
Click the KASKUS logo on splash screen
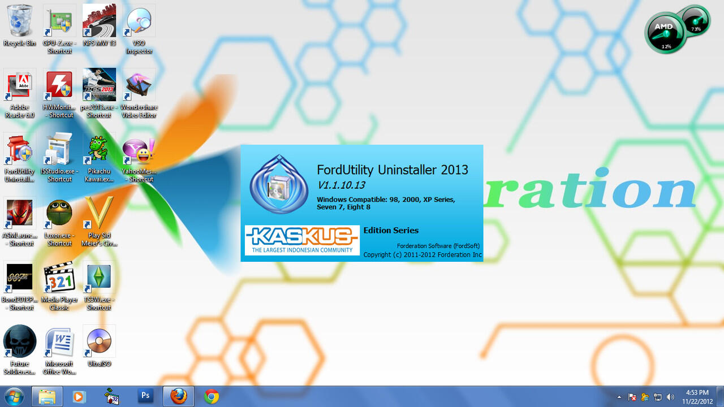(302, 240)
